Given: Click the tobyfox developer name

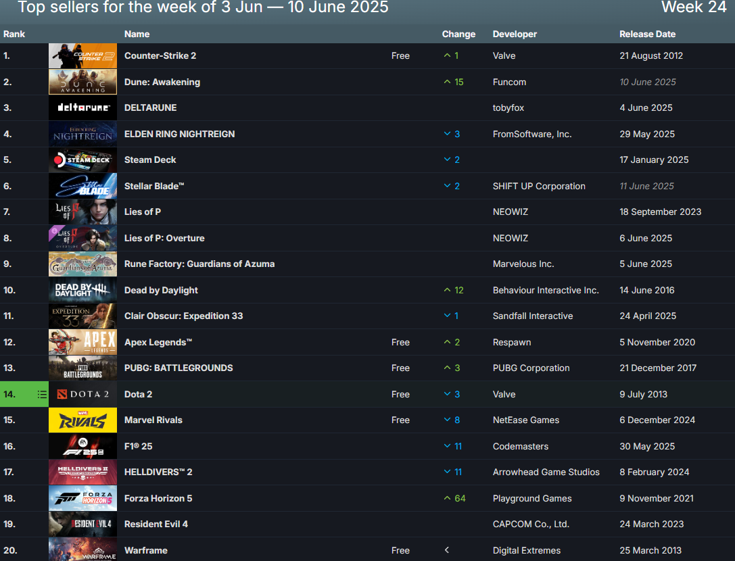Looking at the screenshot, I should pyautogui.click(x=508, y=107).
